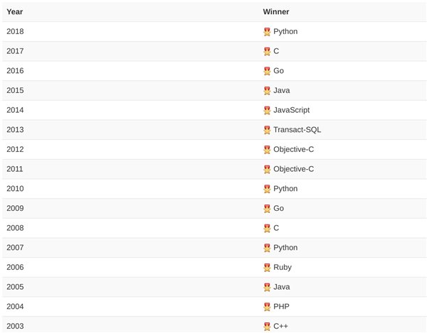The height and width of the screenshot is (333, 427).
Task: Click the 2003 year cell
Action: click(15, 326)
